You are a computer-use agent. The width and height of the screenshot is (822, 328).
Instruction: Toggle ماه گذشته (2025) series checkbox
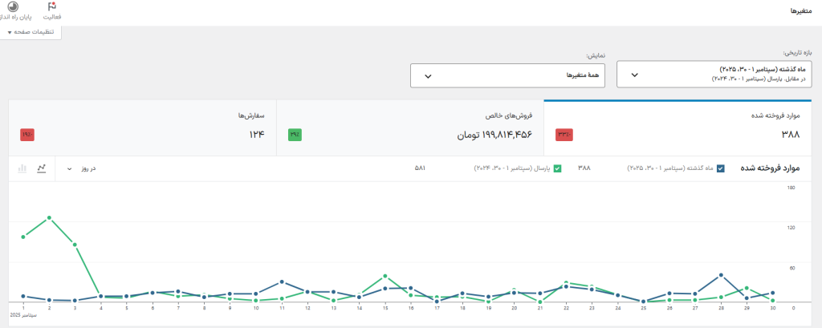720,168
